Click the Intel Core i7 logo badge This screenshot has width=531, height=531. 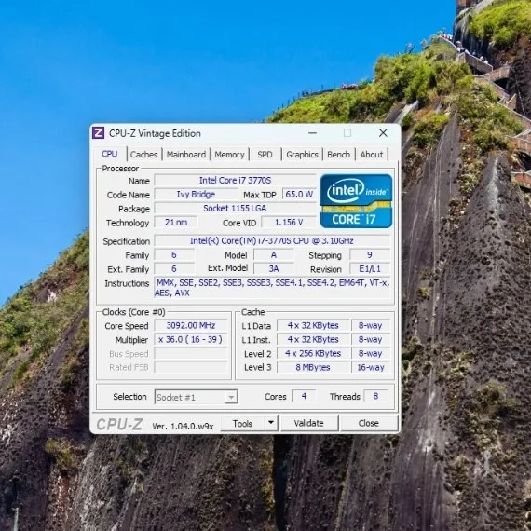(356, 201)
